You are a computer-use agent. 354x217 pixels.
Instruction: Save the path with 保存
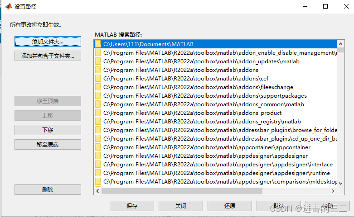132,206
